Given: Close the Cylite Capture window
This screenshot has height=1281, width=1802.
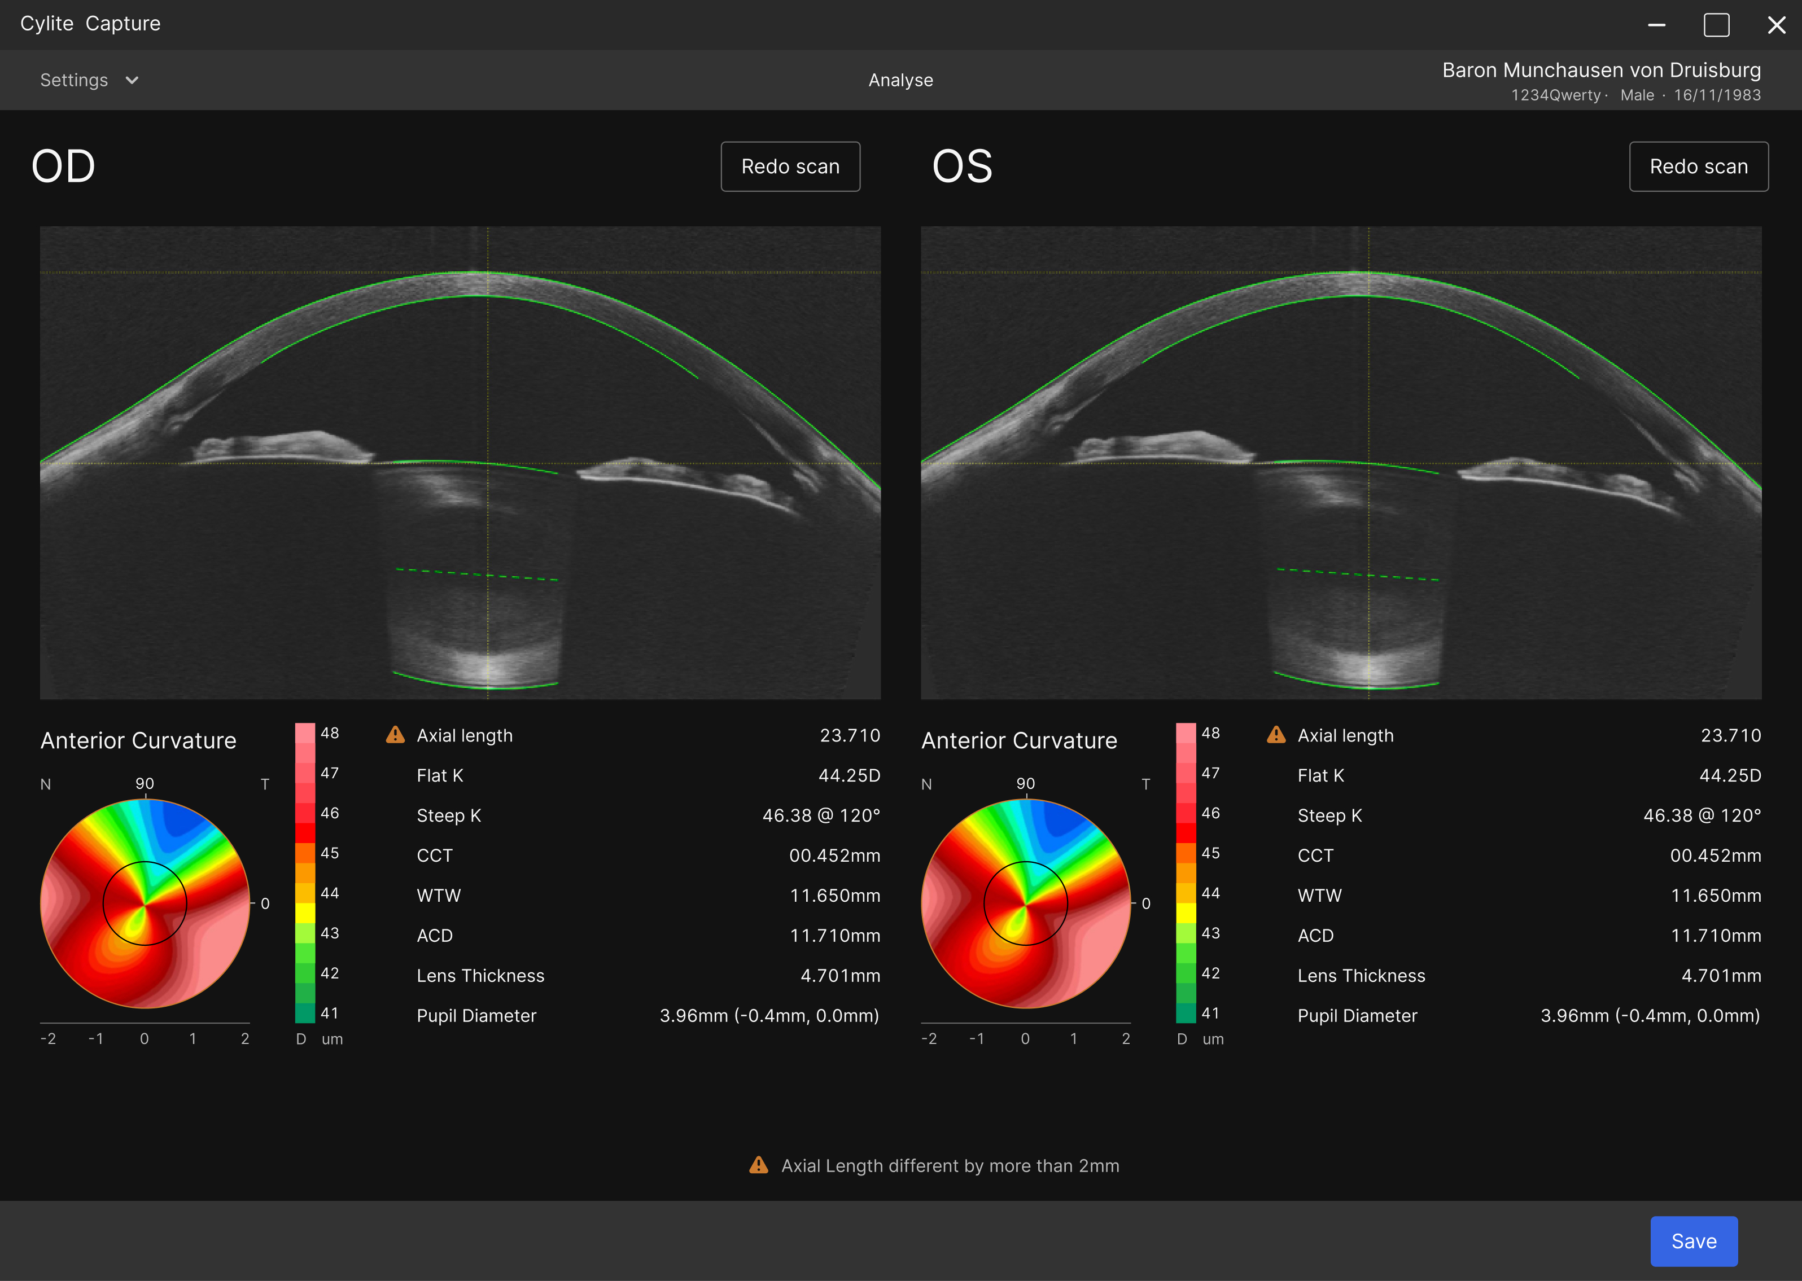Looking at the screenshot, I should click(x=1776, y=25).
